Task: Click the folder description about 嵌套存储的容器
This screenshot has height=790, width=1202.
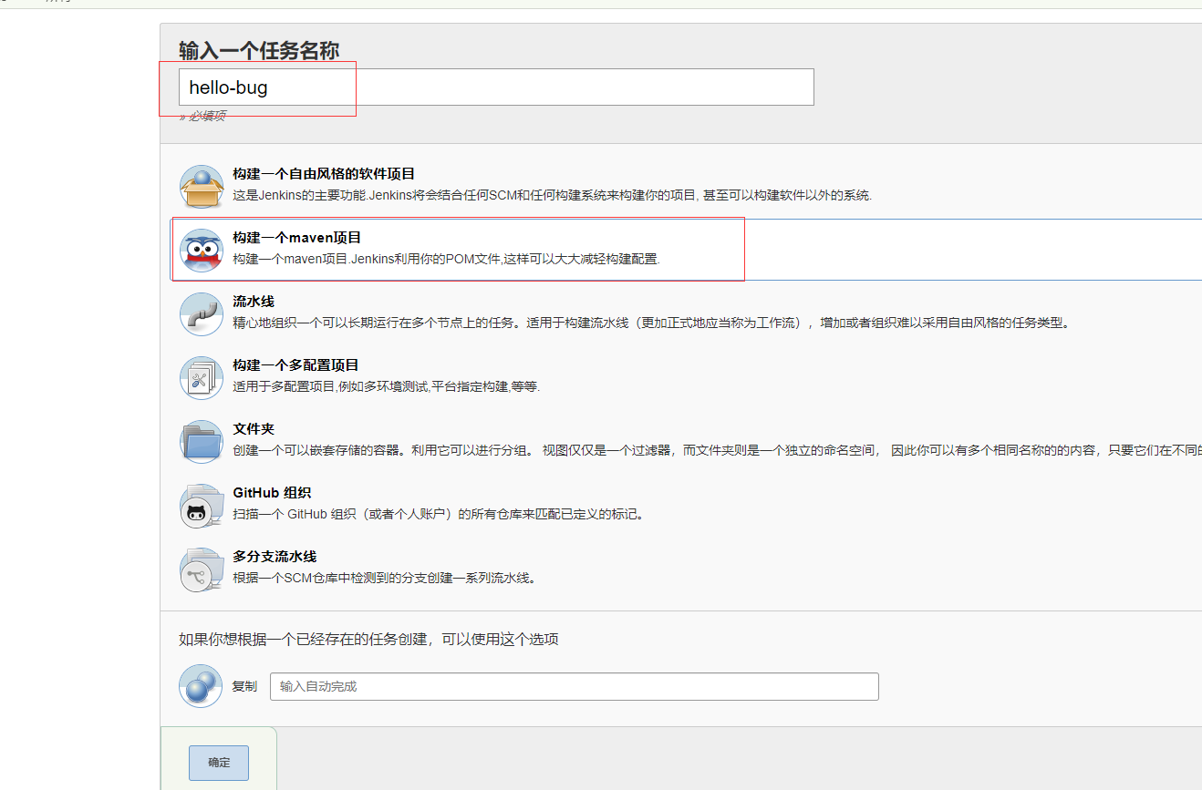Action: pos(717,450)
